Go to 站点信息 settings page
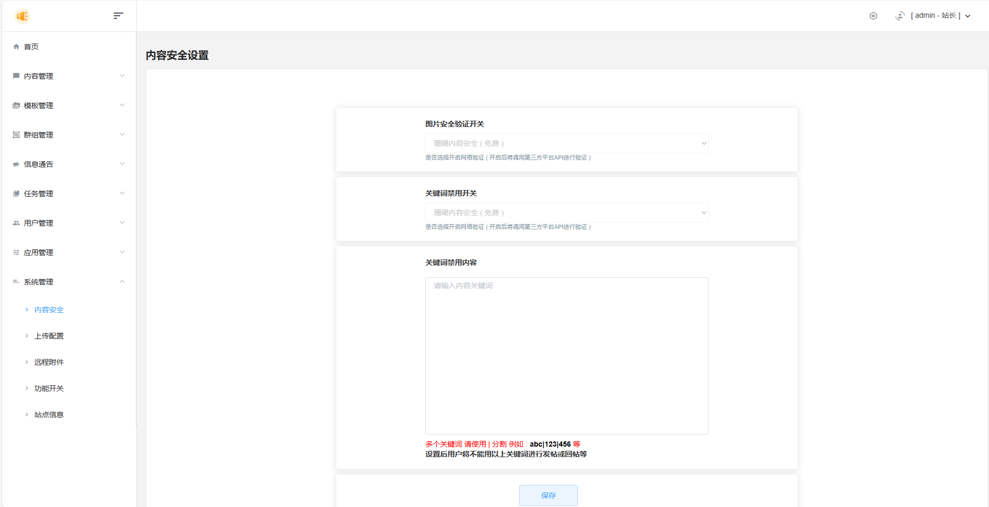This screenshot has height=507, width=989. [x=49, y=415]
